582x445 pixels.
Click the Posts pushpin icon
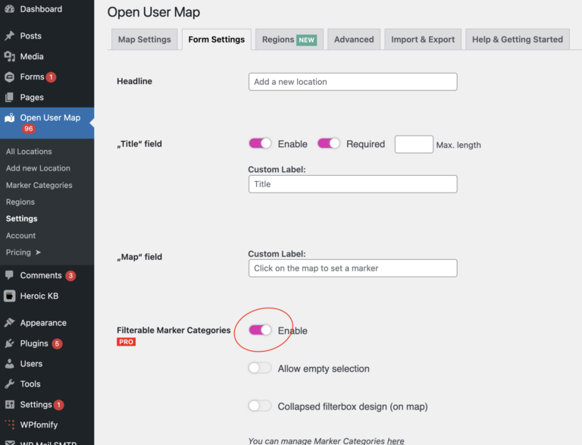click(x=10, y=36)
